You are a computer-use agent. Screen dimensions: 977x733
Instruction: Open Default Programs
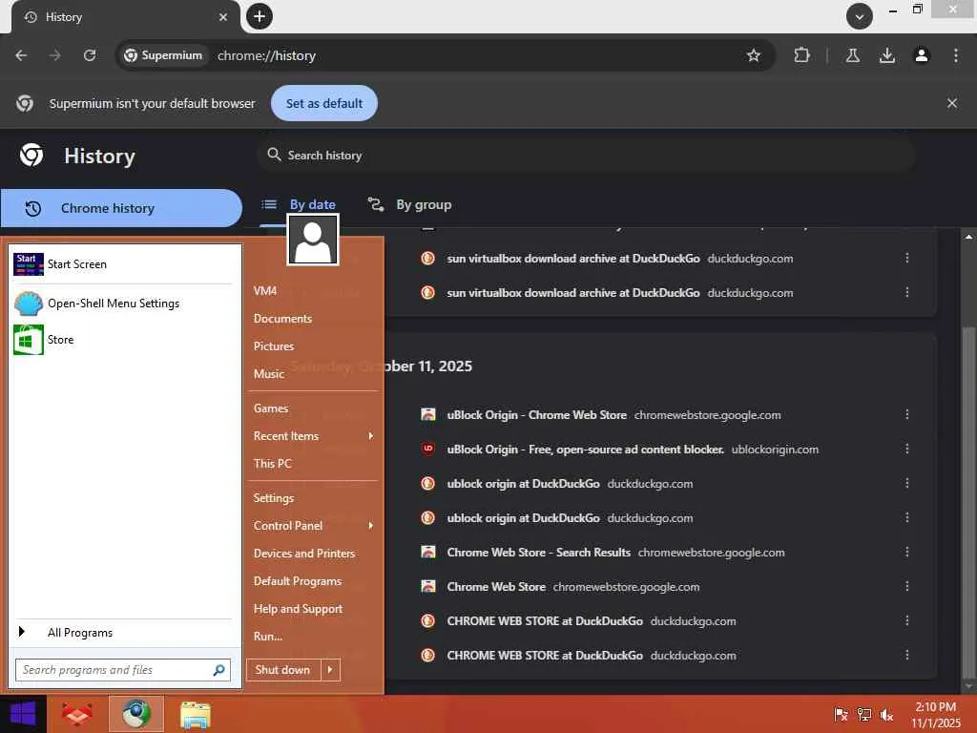tap(313, 581)
